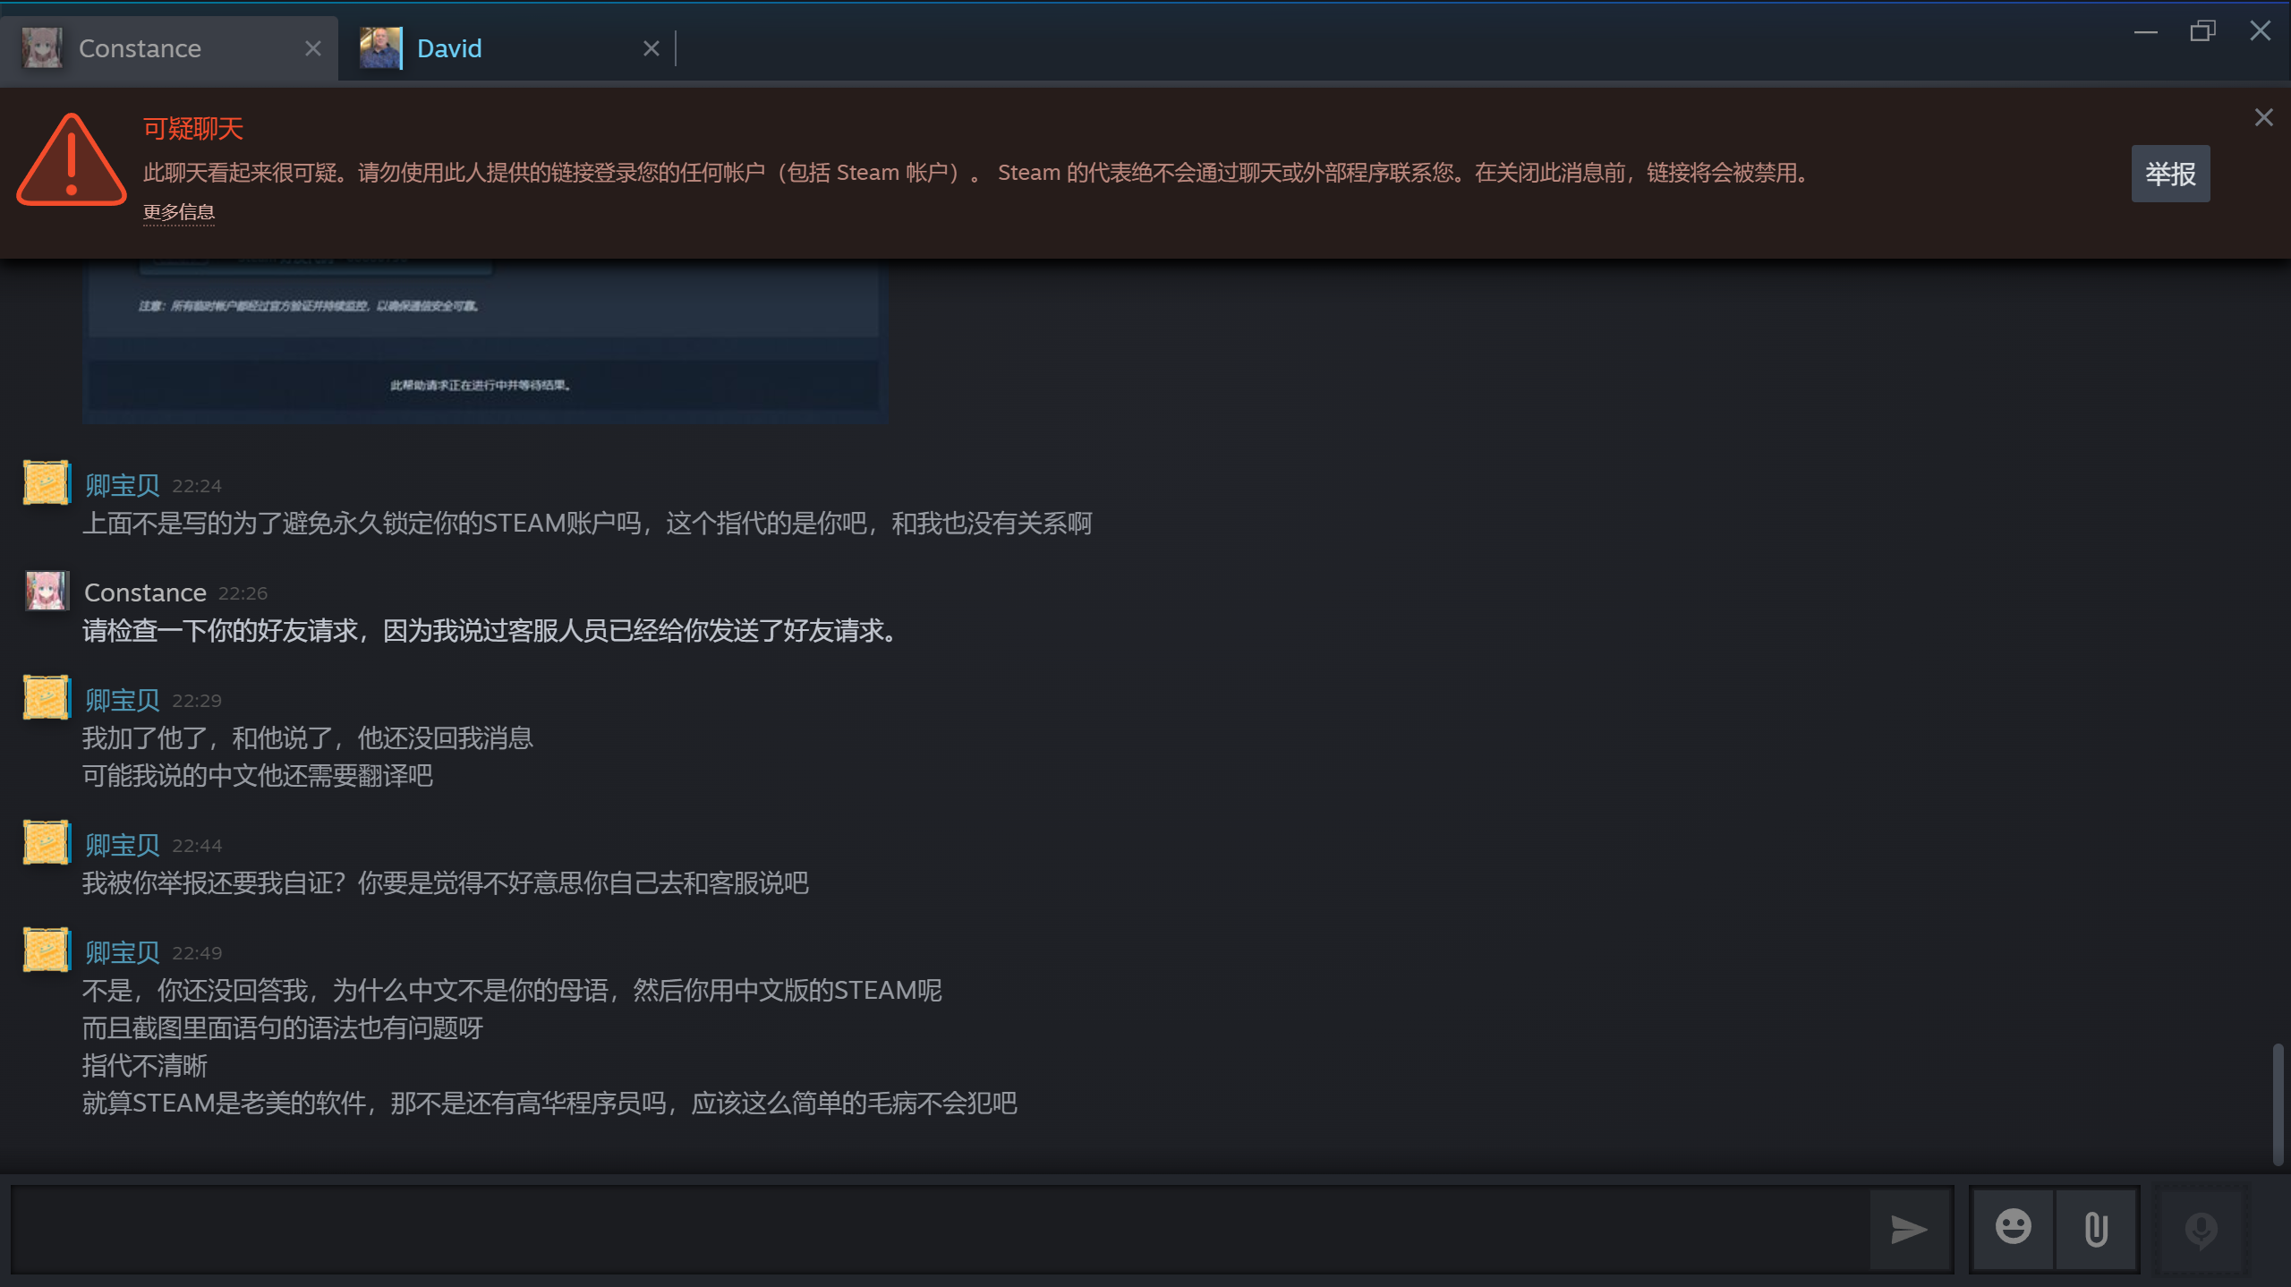Open the 更多信息 more info link
Viewport: 2291px width, 1287px height.
click(178, 212)
